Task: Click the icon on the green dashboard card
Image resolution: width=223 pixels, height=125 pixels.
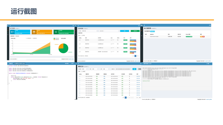Action: [x=56, y=32]
